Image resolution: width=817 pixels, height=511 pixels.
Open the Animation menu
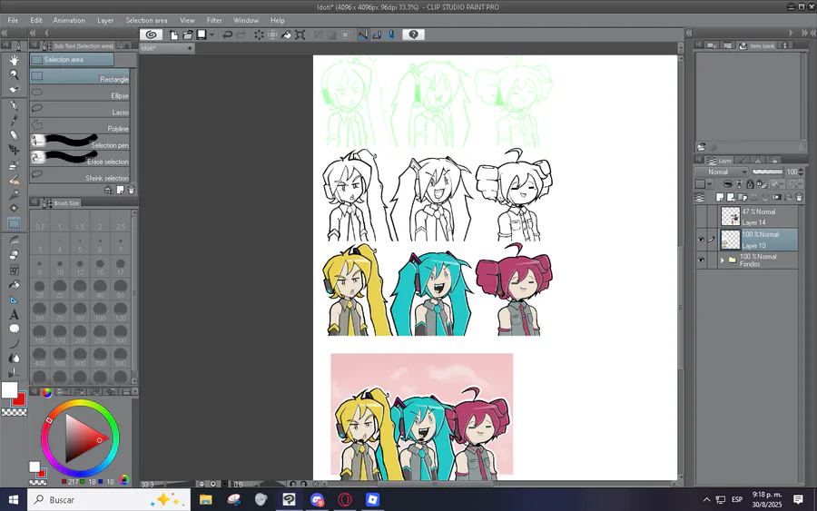tap(69, 20)
